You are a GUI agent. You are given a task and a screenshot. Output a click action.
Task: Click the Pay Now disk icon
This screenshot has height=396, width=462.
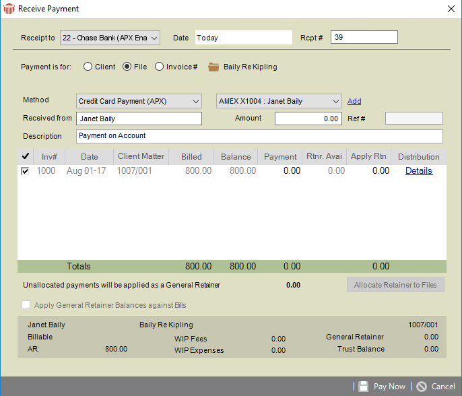(x=363, y=387)
